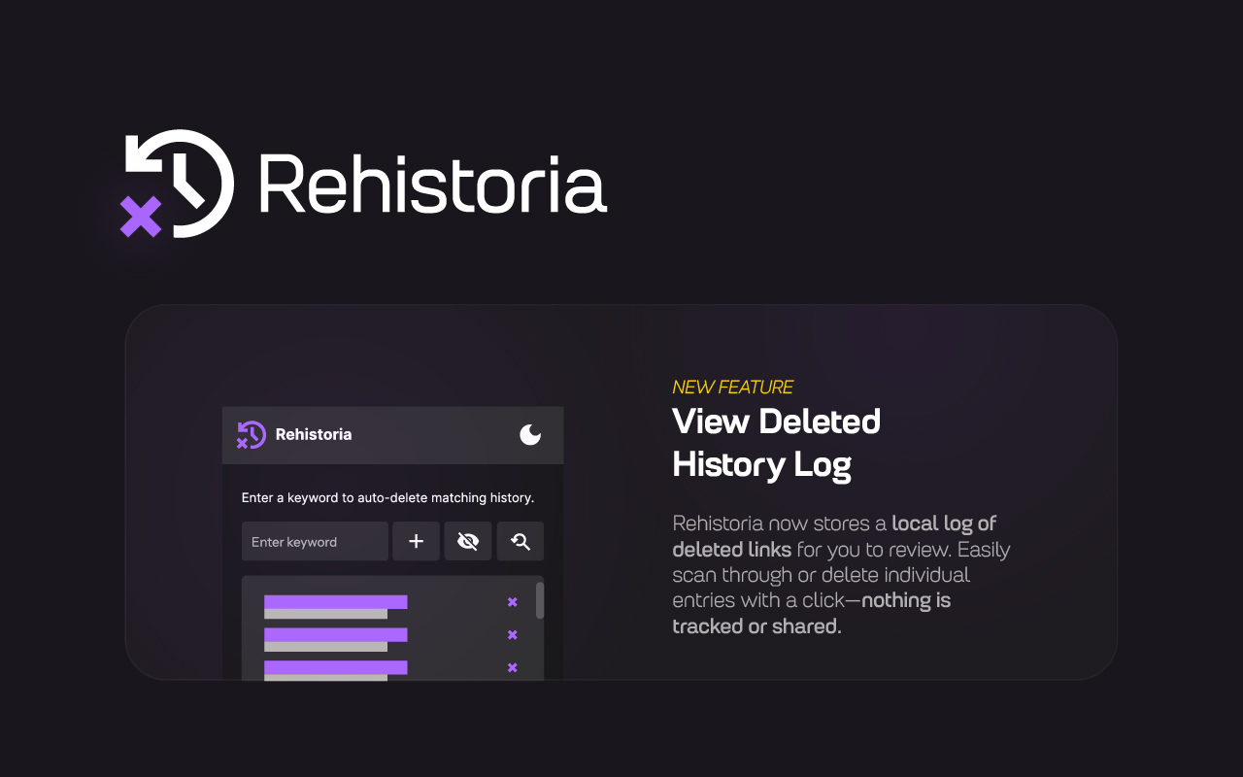Click the log list scrollbar thumb
Image resolution: width=1243 pixels, height=777 pixels.
tap(540, 600)
